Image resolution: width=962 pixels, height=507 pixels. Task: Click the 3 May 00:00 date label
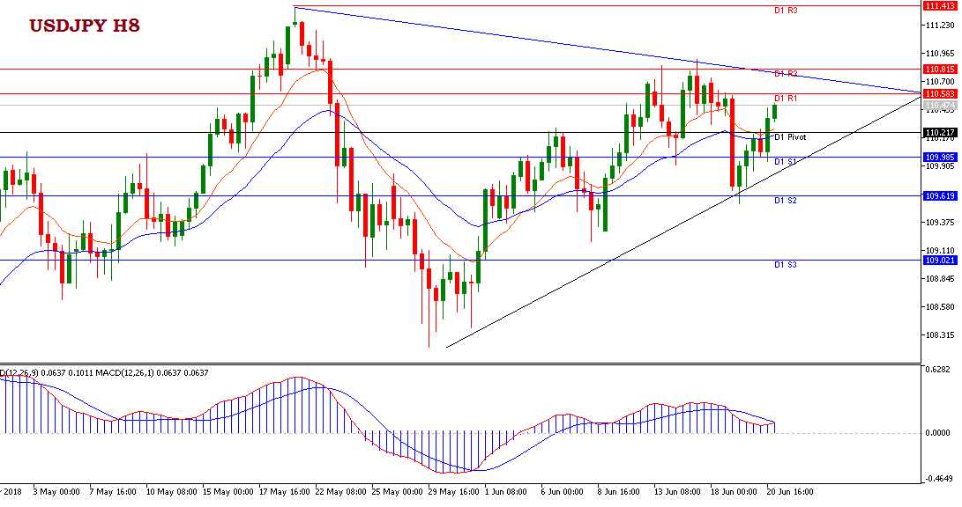coord(56,492)
